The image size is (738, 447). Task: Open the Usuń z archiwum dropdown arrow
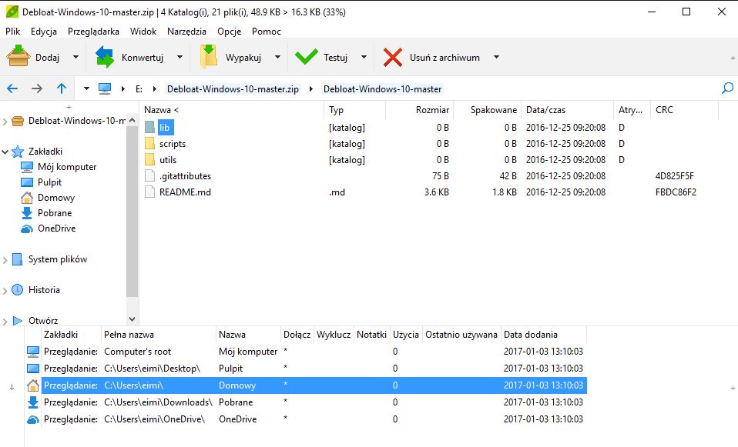496,58
